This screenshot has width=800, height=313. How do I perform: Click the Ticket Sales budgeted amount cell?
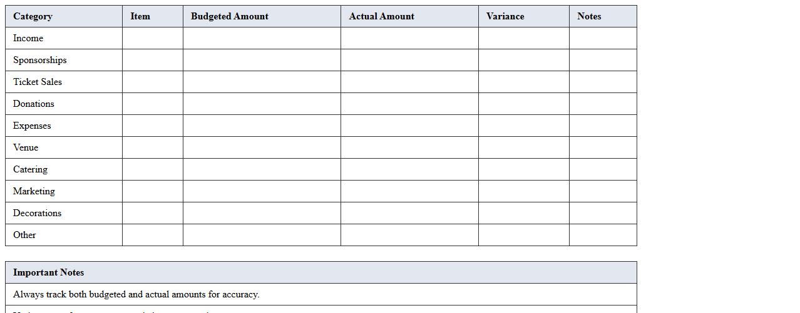click(262, 82)
